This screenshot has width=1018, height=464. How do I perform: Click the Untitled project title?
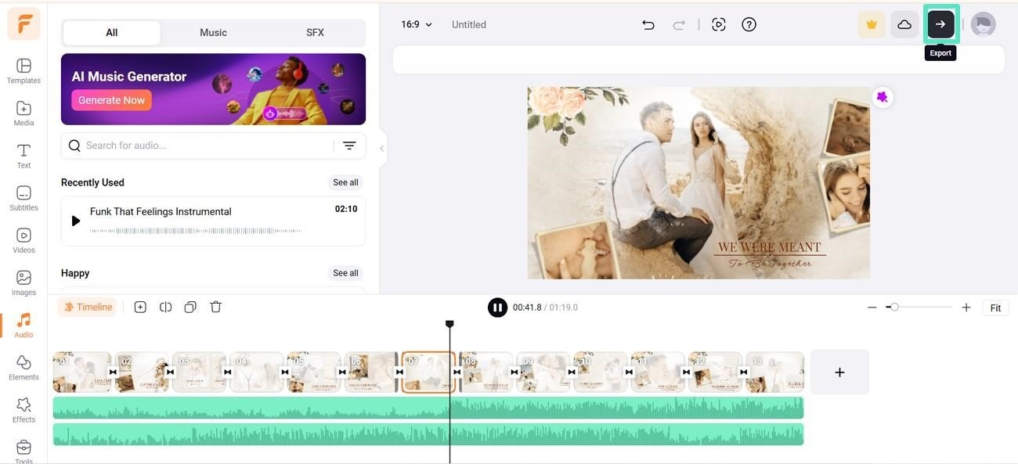pos(469,24)
